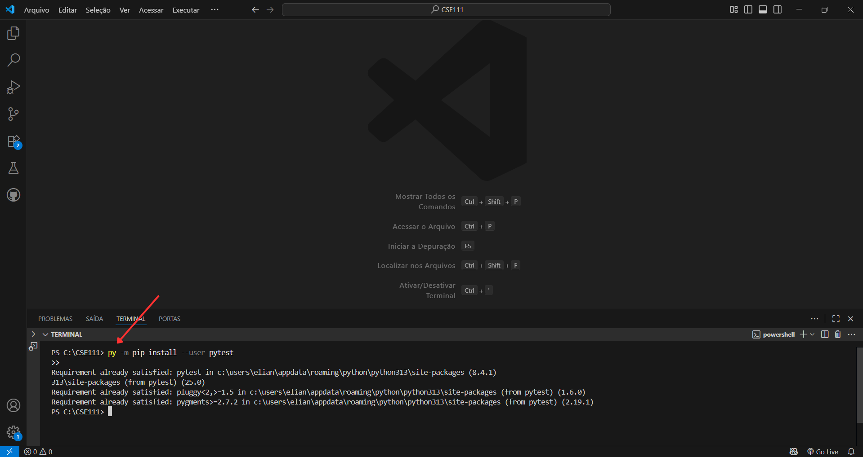Open errors and warnings status indicator

click(38, 452)
